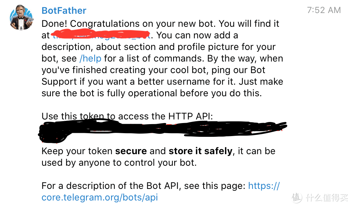This screenshot has height=207, width=352.
Task: Click the BotFather sender name
Action: (64, 10)
